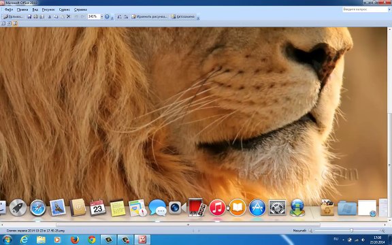
Task: Click the file name in status bar
Action: 35,231
